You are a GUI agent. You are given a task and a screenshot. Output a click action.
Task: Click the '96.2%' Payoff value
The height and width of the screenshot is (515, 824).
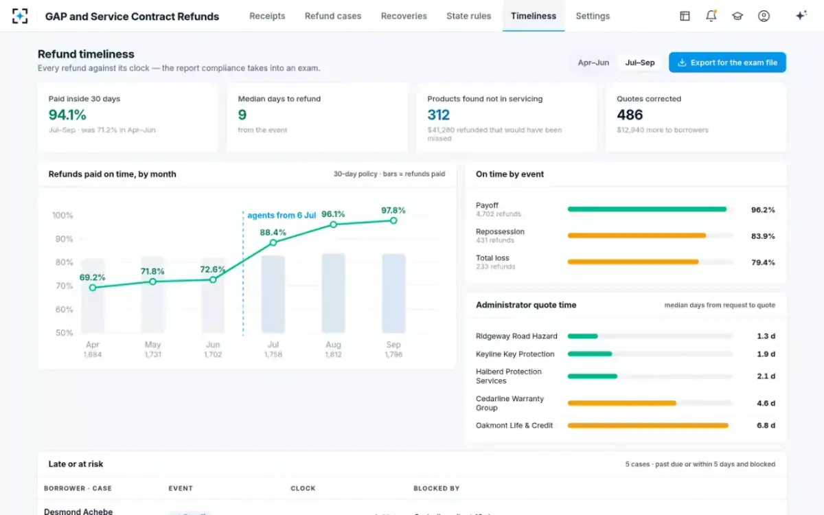coord(763,210)
